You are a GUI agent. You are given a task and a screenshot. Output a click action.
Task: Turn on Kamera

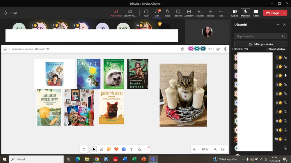point(235,13)
